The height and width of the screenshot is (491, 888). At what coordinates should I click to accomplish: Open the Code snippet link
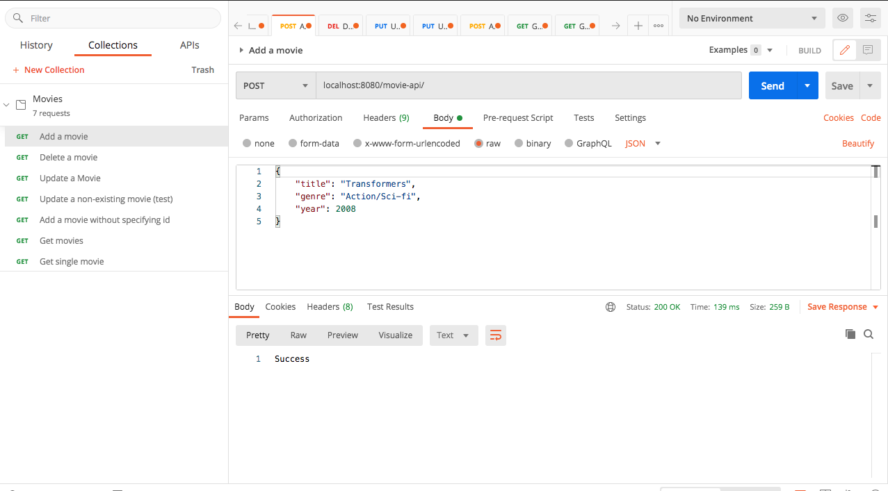(x=871, y=118)
